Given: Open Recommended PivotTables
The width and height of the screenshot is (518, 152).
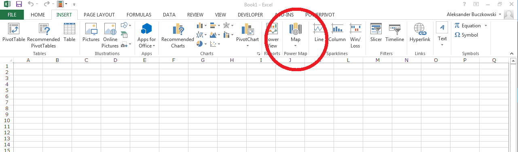Looking at the screenshot, I should coord(43,35).
